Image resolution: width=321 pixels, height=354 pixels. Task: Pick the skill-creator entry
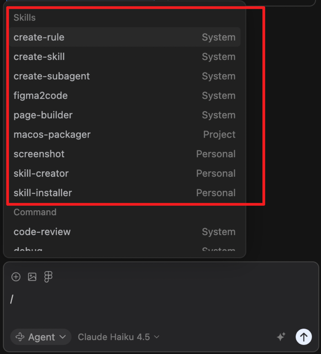[x=124, y=173]
